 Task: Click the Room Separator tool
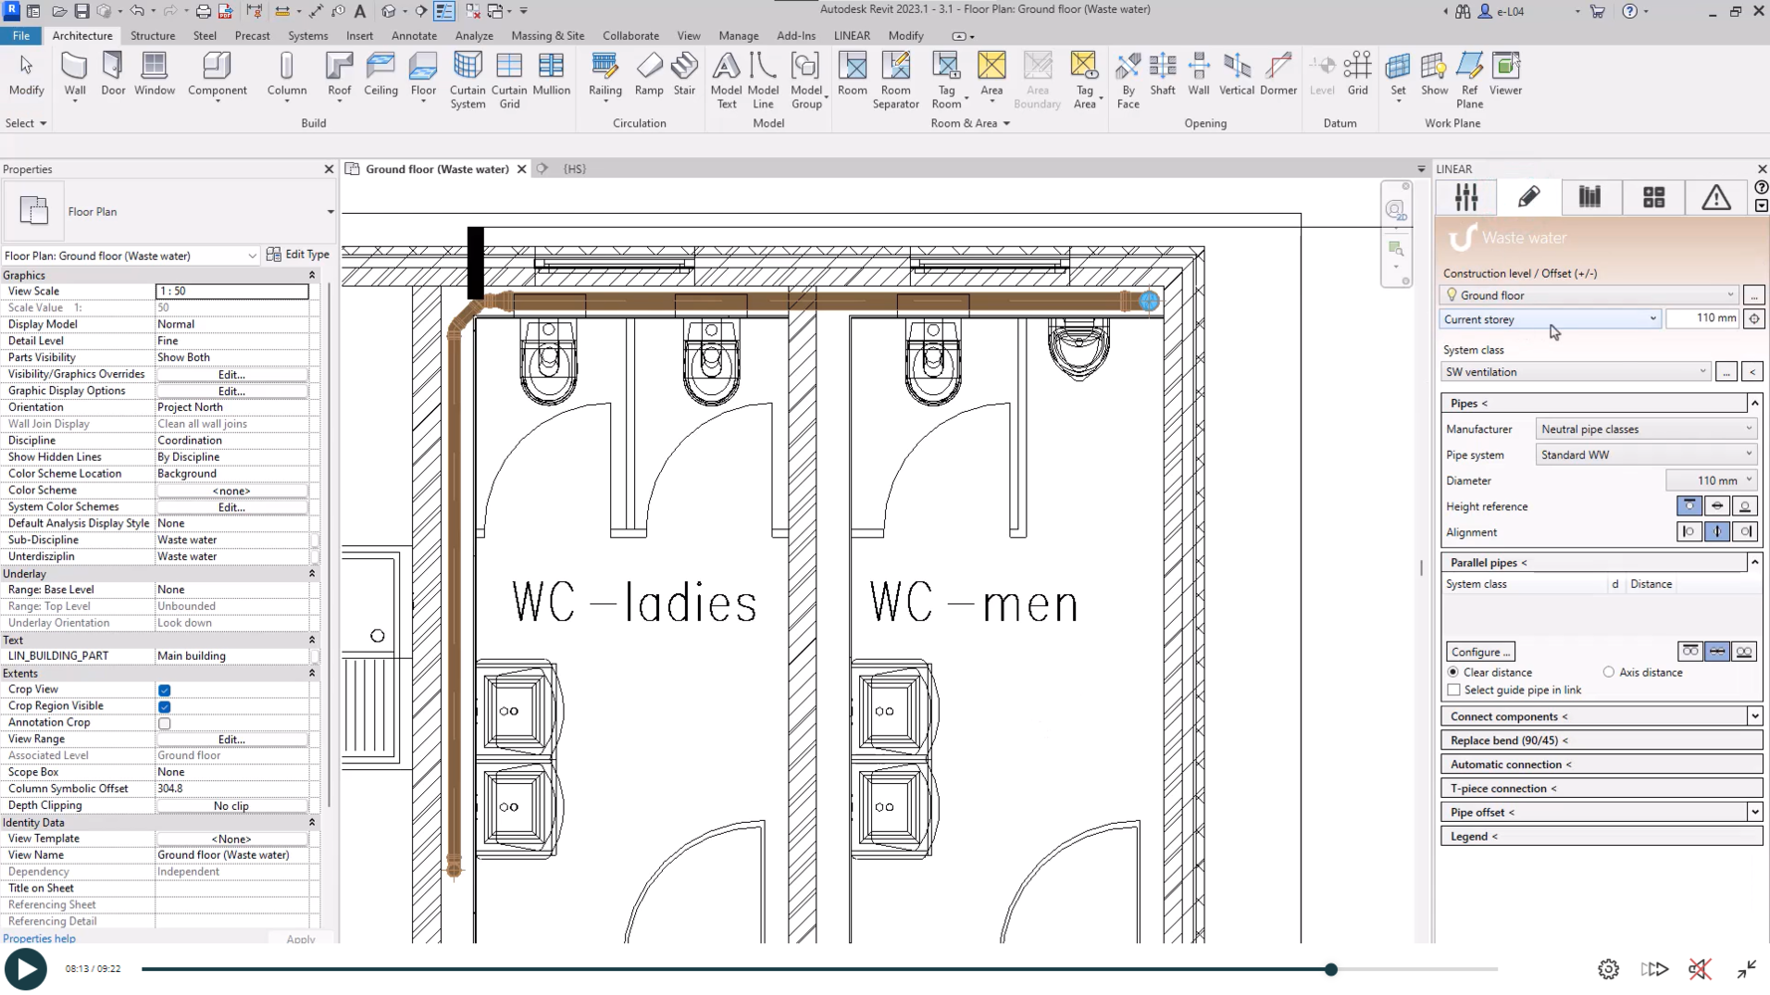895,80
